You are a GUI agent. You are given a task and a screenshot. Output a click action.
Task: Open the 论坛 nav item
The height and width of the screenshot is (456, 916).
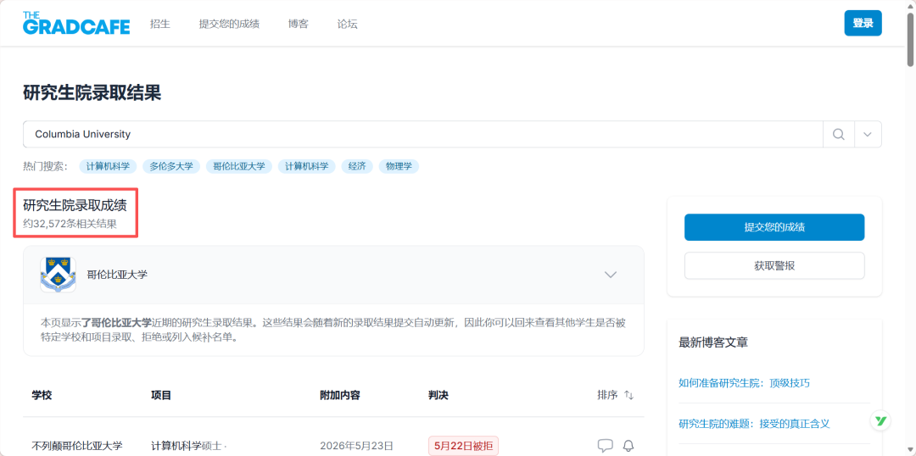click(347, 24)
